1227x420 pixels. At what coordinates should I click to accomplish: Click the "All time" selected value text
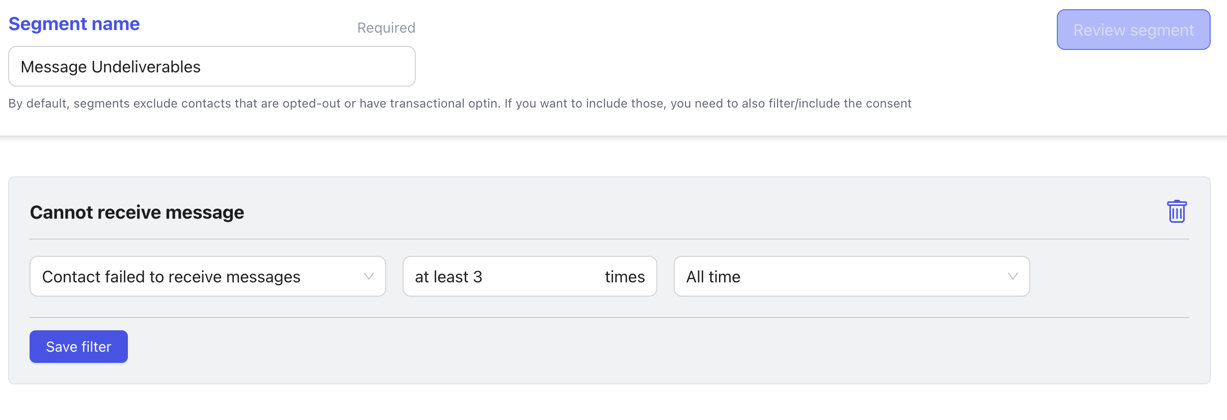(713, 277)
